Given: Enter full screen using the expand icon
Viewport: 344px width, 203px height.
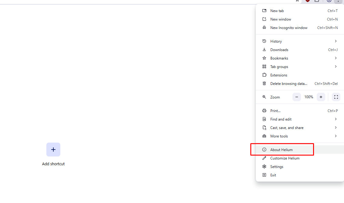Looking at the screenshot, I should point(336,97).
